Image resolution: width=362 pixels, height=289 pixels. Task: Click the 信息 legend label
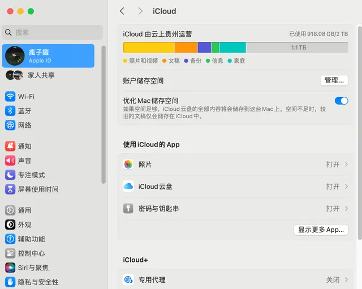pos(217,61)
